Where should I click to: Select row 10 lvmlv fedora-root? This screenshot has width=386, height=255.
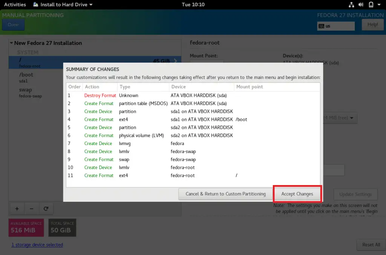(x=193, y=167)
